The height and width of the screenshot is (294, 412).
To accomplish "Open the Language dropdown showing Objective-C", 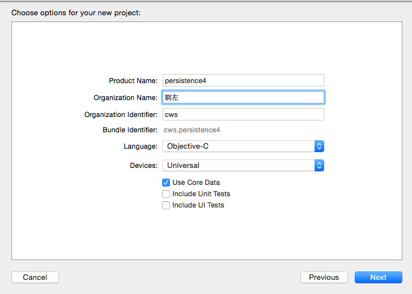I will point(238,146).
